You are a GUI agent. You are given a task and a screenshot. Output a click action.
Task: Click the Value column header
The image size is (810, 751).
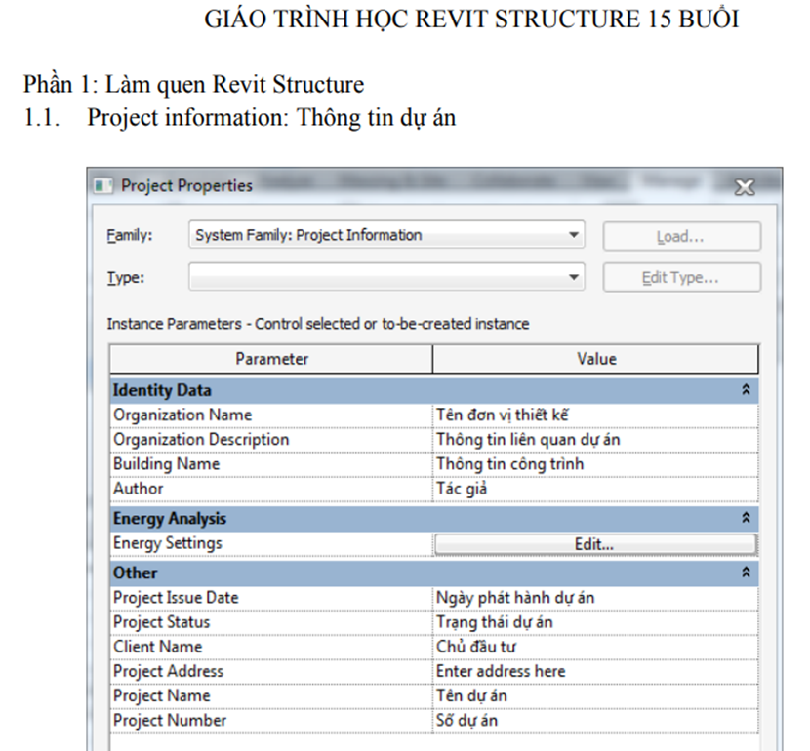(x=595, y=359)
